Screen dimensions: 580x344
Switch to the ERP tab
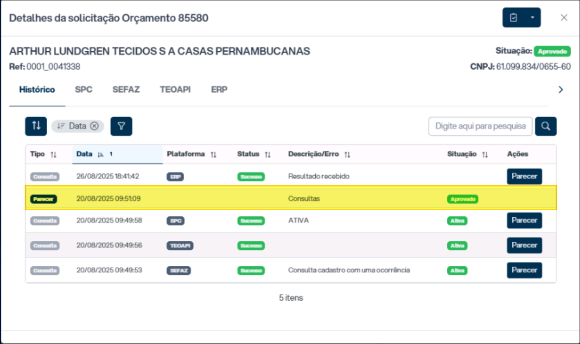coord(219,90)
